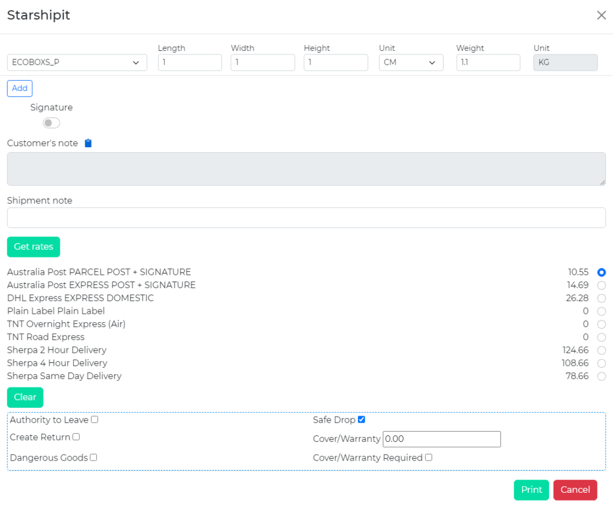613x515 pixels.
Task: Click the Cover/Warranty amount field
Action: (442, 439)
